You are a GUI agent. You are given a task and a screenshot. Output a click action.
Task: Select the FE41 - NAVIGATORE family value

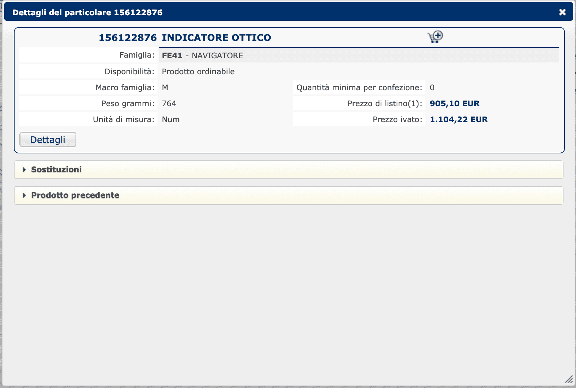pyautogui.click(x=202, y=56)
